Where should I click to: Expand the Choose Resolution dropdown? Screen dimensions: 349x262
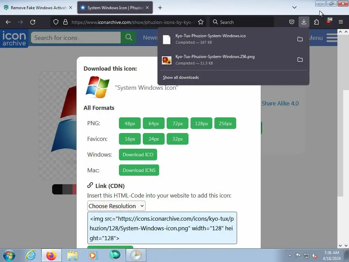click(116, 206)
